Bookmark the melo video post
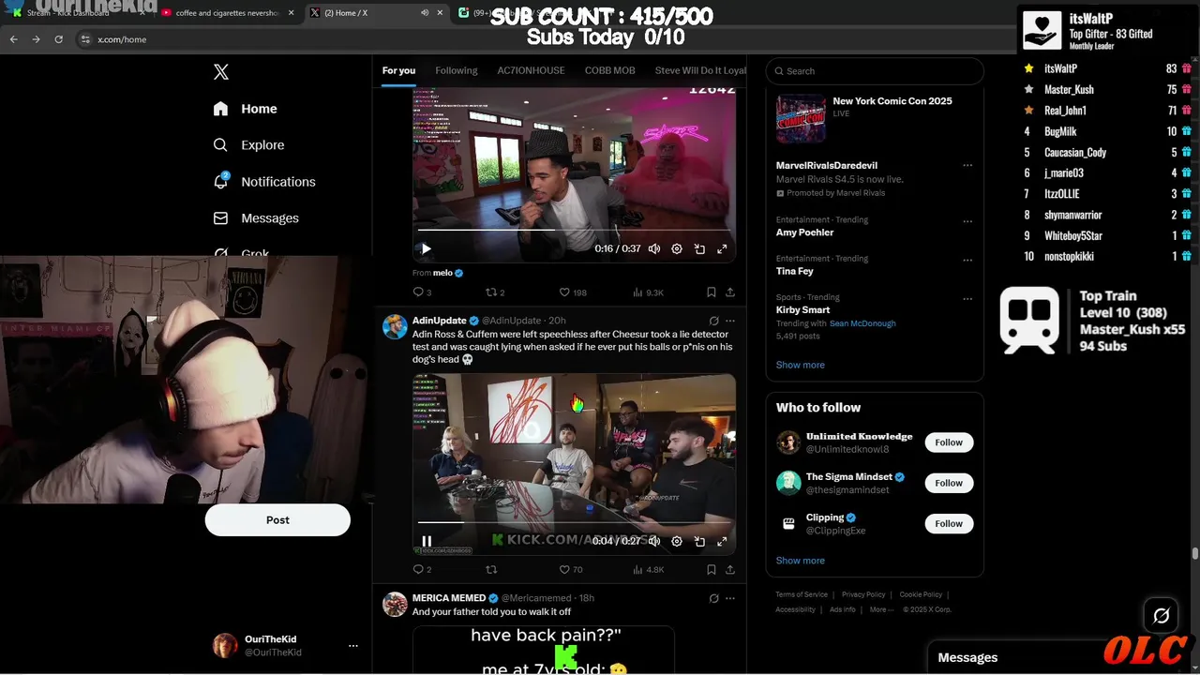 coord(712,292)
